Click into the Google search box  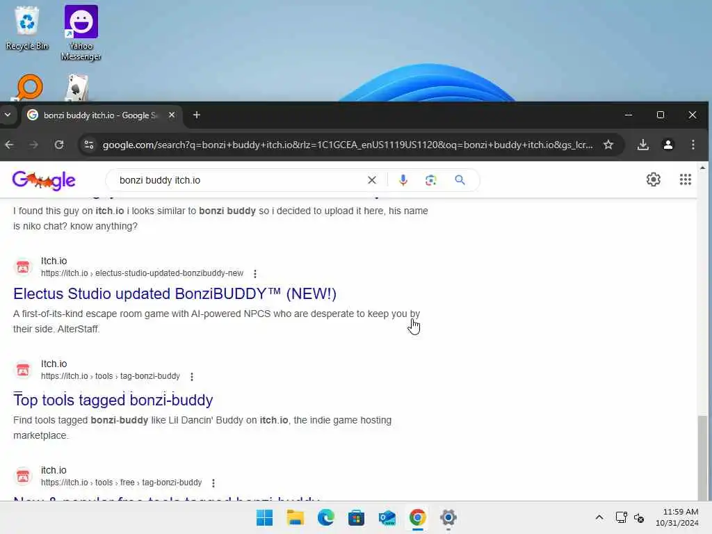pyautogui.click(x=241, y=180)
